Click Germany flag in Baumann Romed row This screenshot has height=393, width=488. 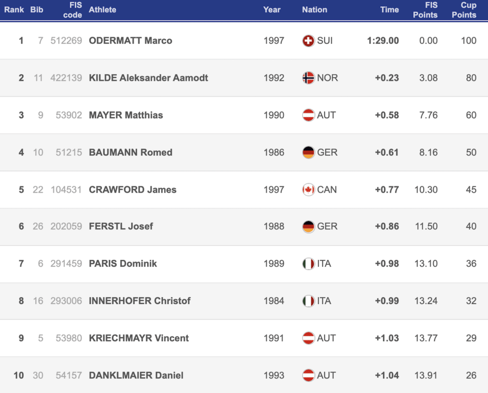point(308,152)
